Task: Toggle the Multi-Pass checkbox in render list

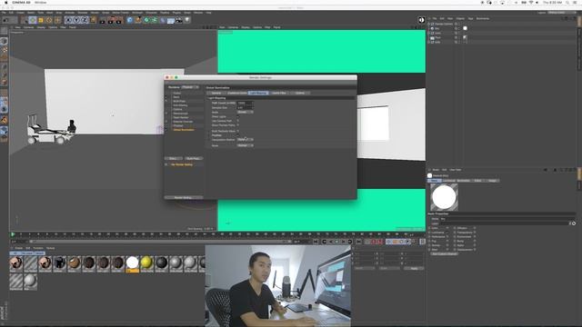Action: click(166, 101)
